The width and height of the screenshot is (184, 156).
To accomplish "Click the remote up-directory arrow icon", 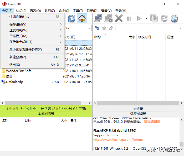I will click(111, 28).
